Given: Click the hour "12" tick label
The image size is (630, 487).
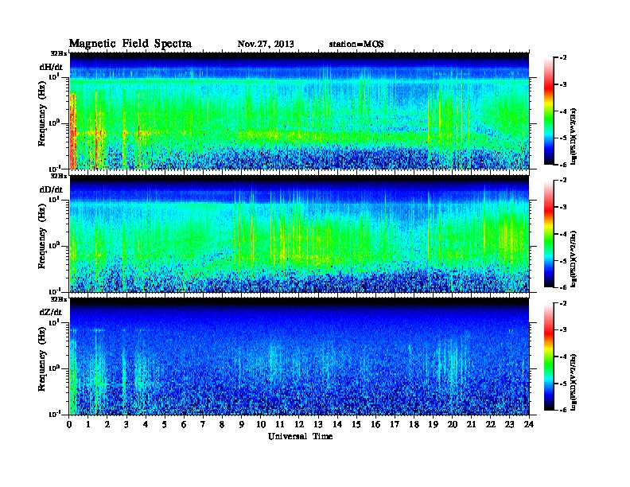Looking at the screenshot, I should coord(299,425).
